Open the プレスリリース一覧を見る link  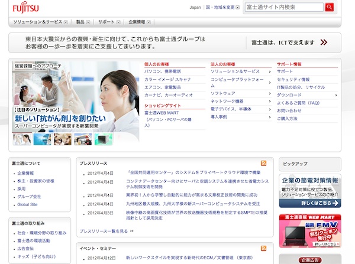(105, 231)
